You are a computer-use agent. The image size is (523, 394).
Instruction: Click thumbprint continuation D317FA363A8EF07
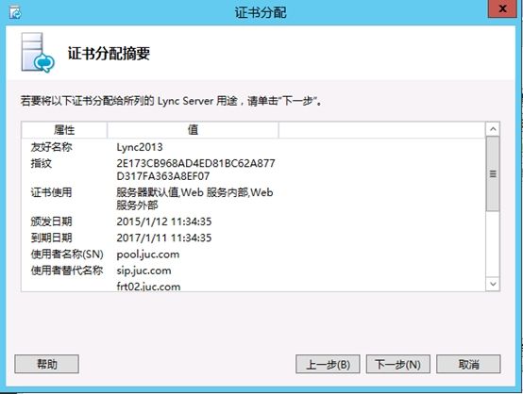pyautogui.click(x=163, y=176)
